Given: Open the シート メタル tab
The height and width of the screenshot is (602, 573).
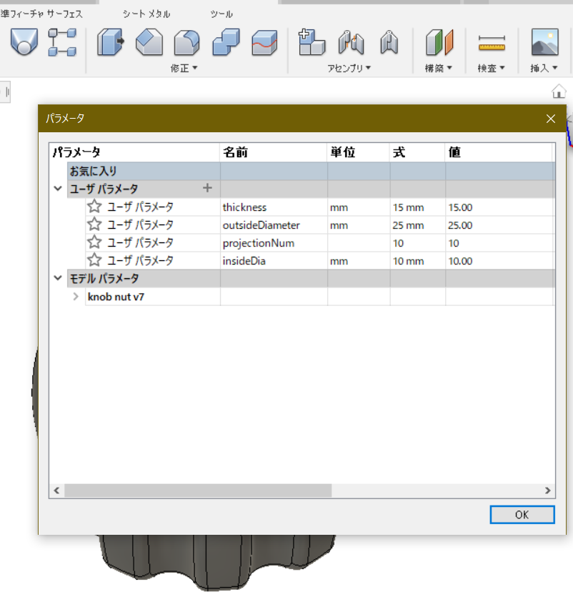Looking at the screenshot, I should [x=146, y=14].
